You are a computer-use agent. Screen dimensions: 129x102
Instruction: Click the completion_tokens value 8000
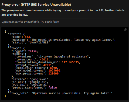pyautogui.click(x=53, y=68)
